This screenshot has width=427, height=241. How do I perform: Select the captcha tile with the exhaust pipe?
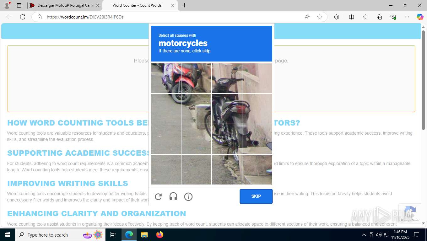pyautogui.click(x=257, y=139)
